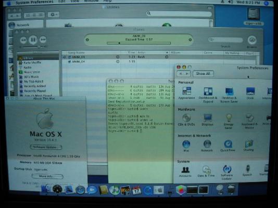Click the iTunes Browse eye button
Image resolution: width=278 pixels, height=208 pixels.
(x=252, y=40)
